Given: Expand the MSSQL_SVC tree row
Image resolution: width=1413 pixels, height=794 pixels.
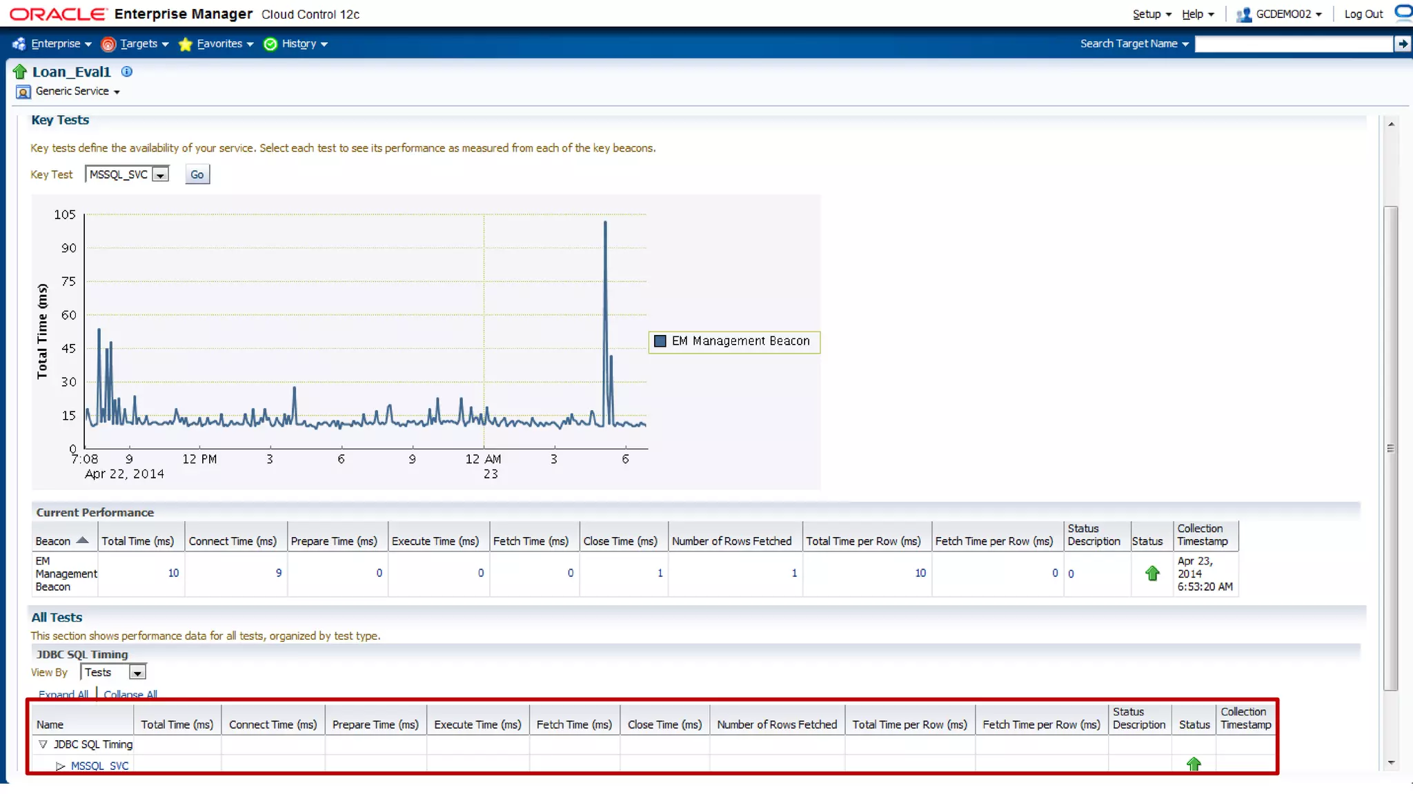Looking at the screenshot, I should point(60,766).
